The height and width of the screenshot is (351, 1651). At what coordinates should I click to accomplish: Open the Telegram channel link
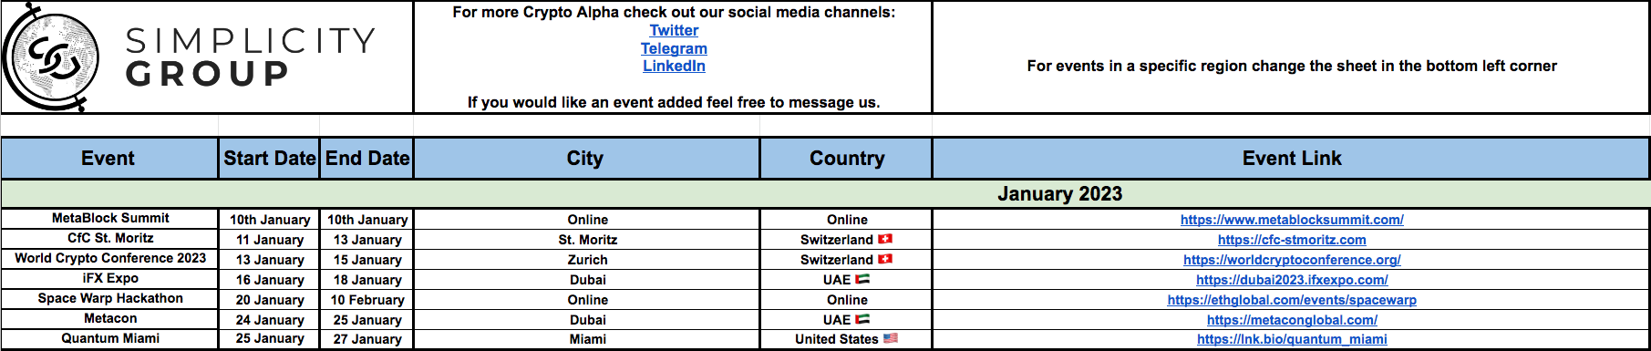pyautogui.click(x=674, y=48)
